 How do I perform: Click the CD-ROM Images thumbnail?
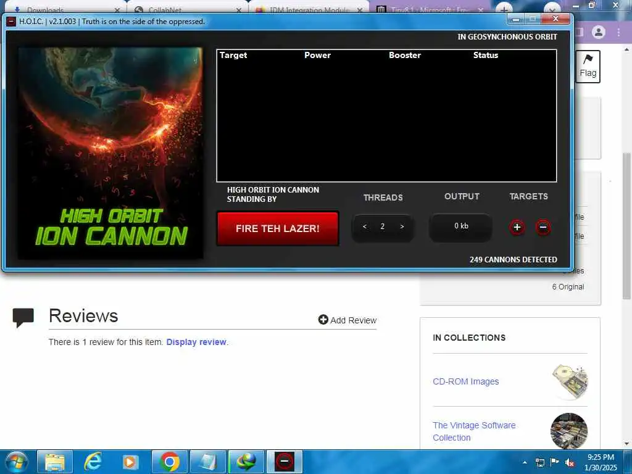[x=569, y=381]
